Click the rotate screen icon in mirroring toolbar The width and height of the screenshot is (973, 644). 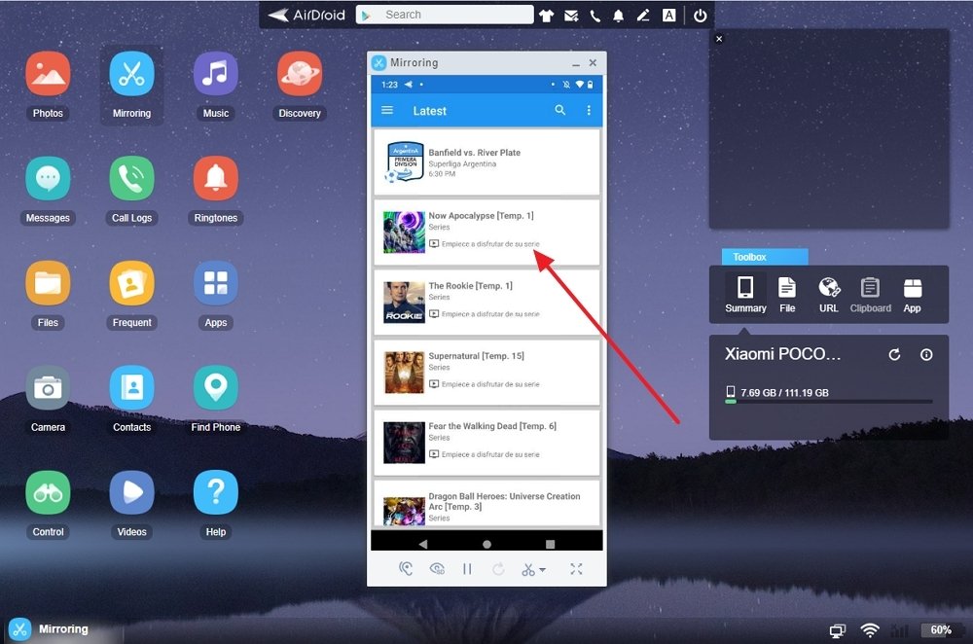point(498,569)
